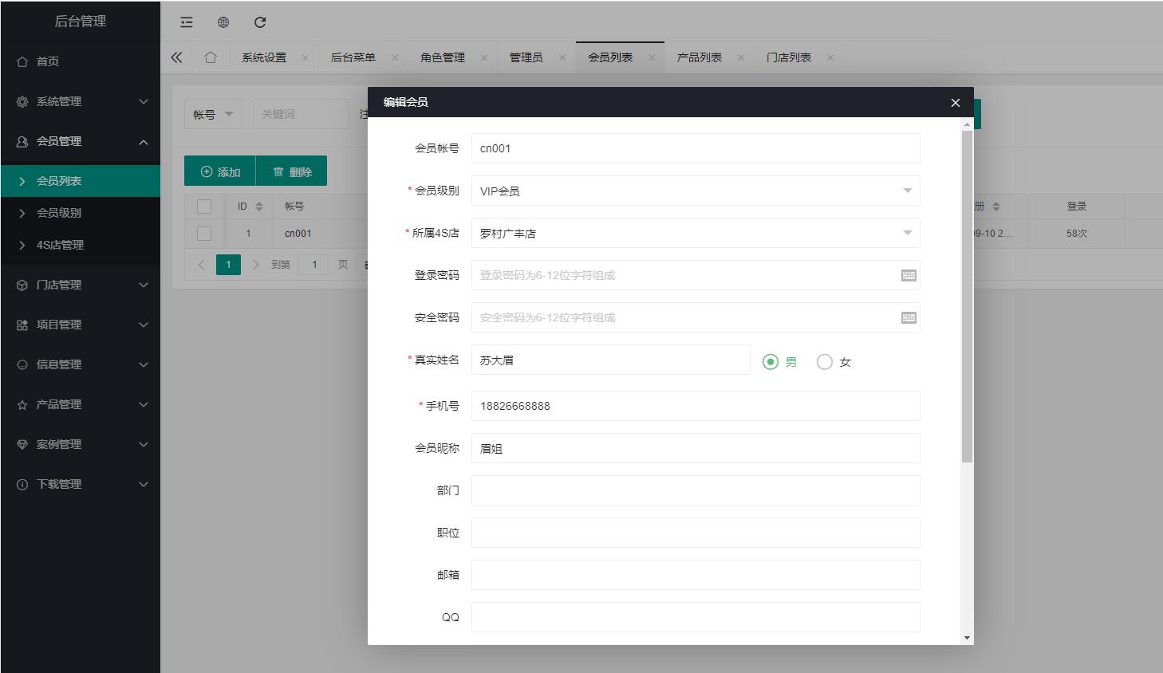Click the 项目管理 grid icon
1163x673 pixels.
coord(22,325)
